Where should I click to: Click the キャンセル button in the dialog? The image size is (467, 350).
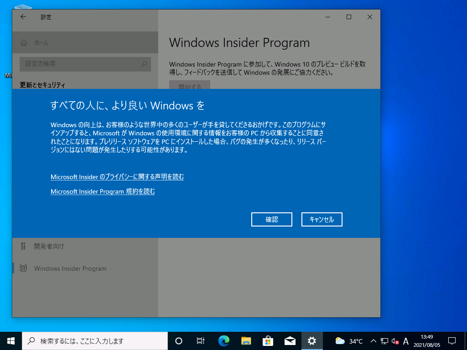pos(322,219)
